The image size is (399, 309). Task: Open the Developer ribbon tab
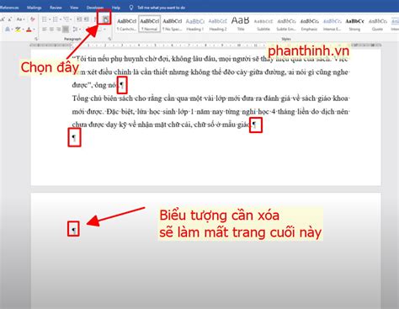(x=95, y=8)
